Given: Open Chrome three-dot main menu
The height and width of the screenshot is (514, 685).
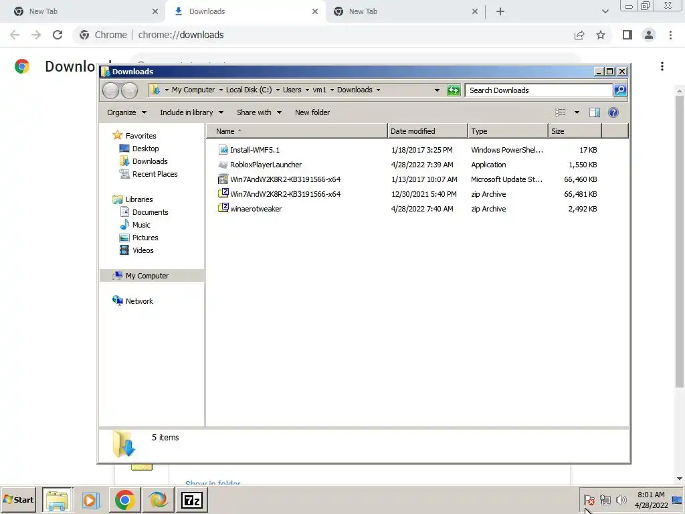Looking at the screenshot, I should (670, 35).
